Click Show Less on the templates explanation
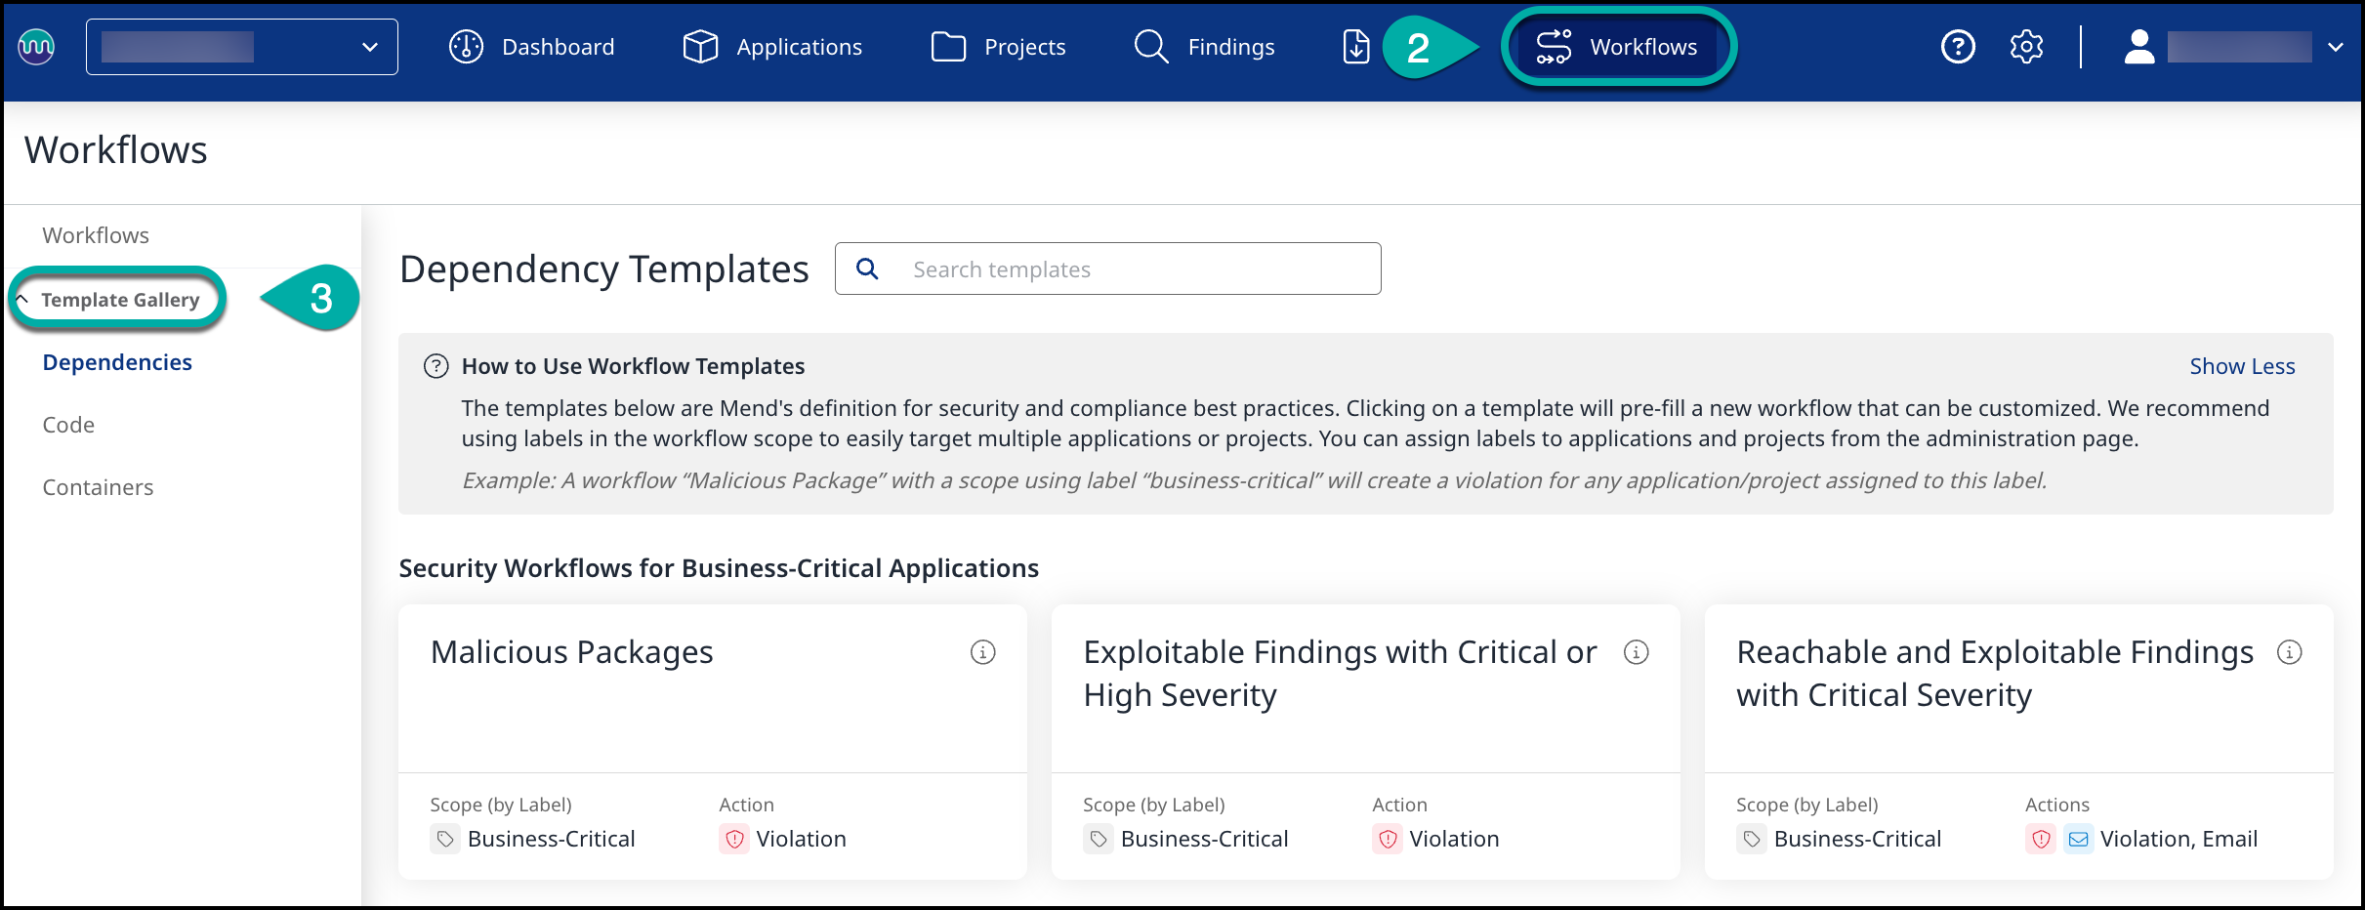The height and width of the screenshot is (910, 2365). pos(2243,366)
